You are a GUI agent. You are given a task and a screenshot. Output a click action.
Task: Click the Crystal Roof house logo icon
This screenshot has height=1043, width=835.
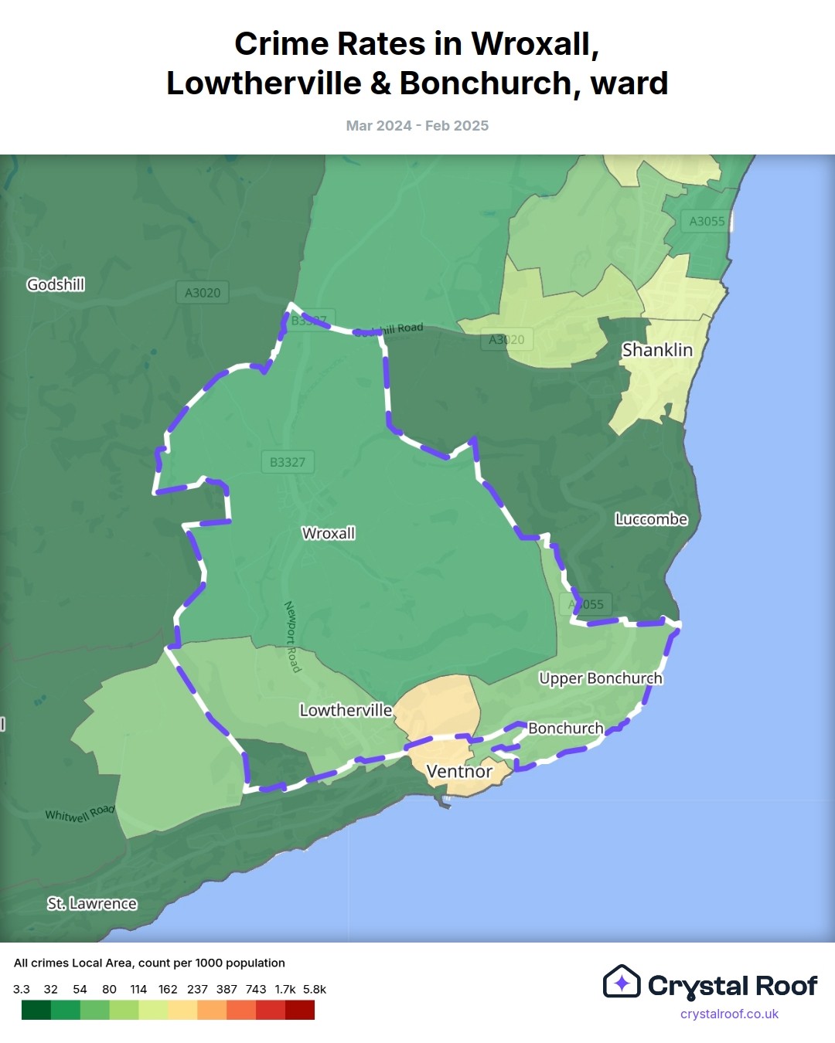[x=622, y=982]
